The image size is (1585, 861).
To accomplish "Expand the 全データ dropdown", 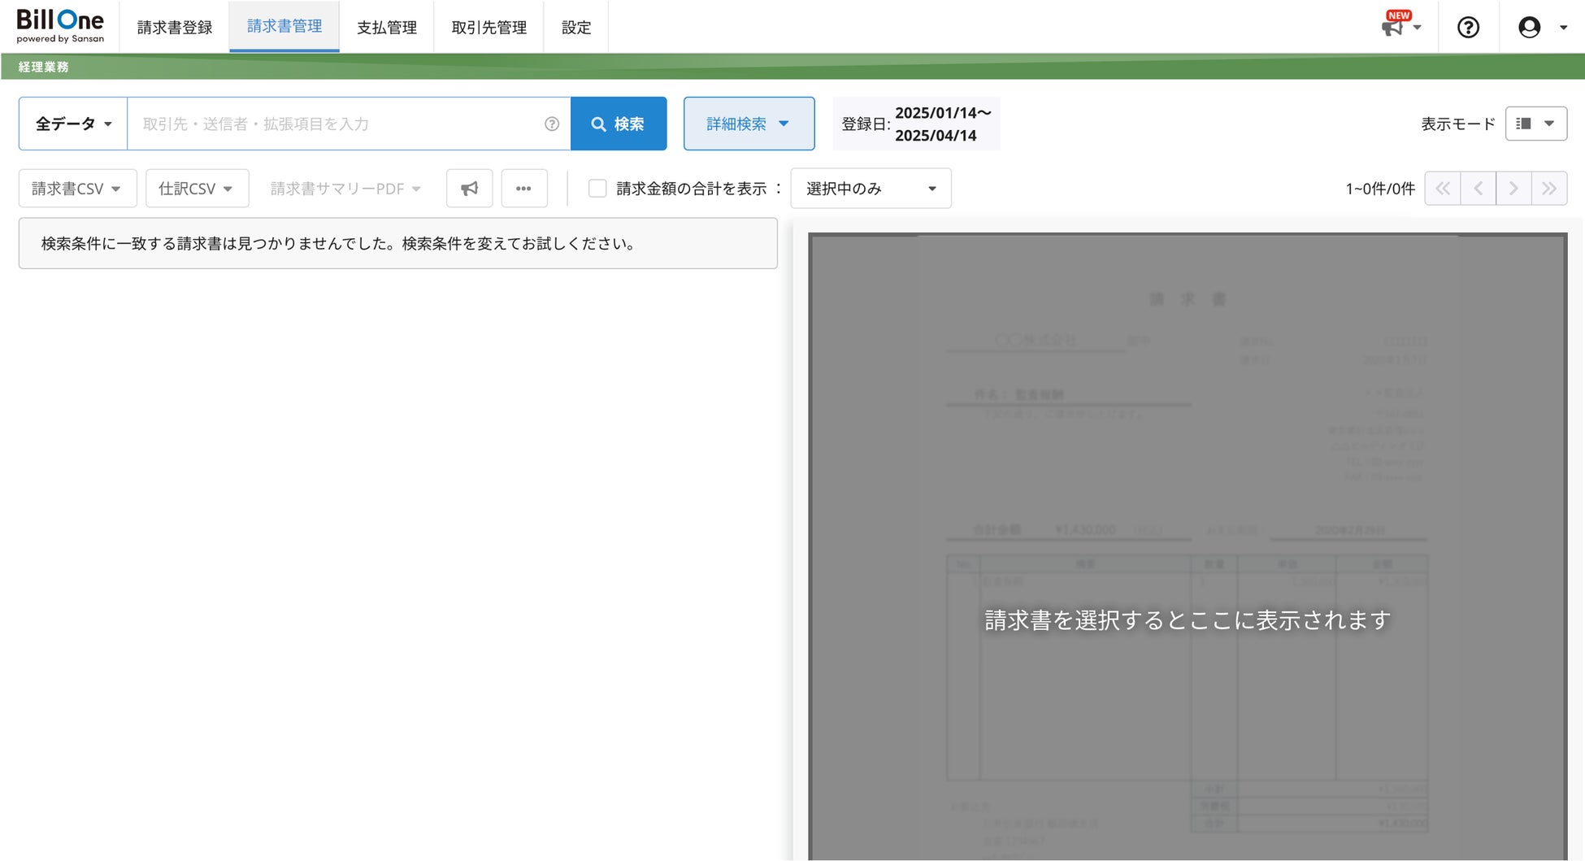I will [x=73, y=124].
